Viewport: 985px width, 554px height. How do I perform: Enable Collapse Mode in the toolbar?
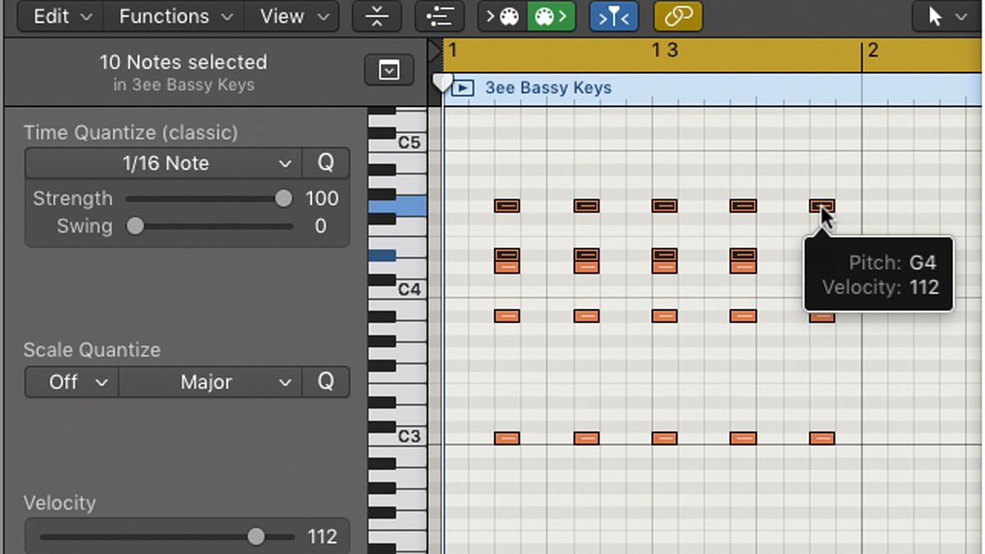pos(376,16)
